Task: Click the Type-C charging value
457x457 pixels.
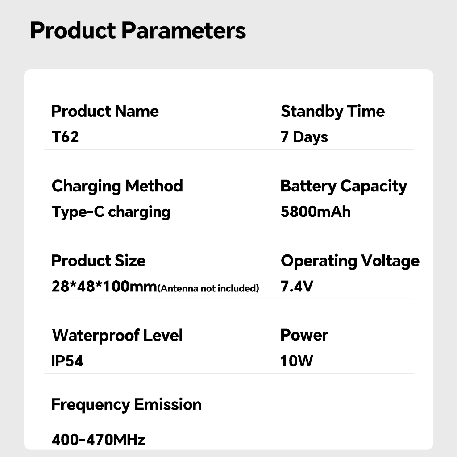Action: point(111,212)
